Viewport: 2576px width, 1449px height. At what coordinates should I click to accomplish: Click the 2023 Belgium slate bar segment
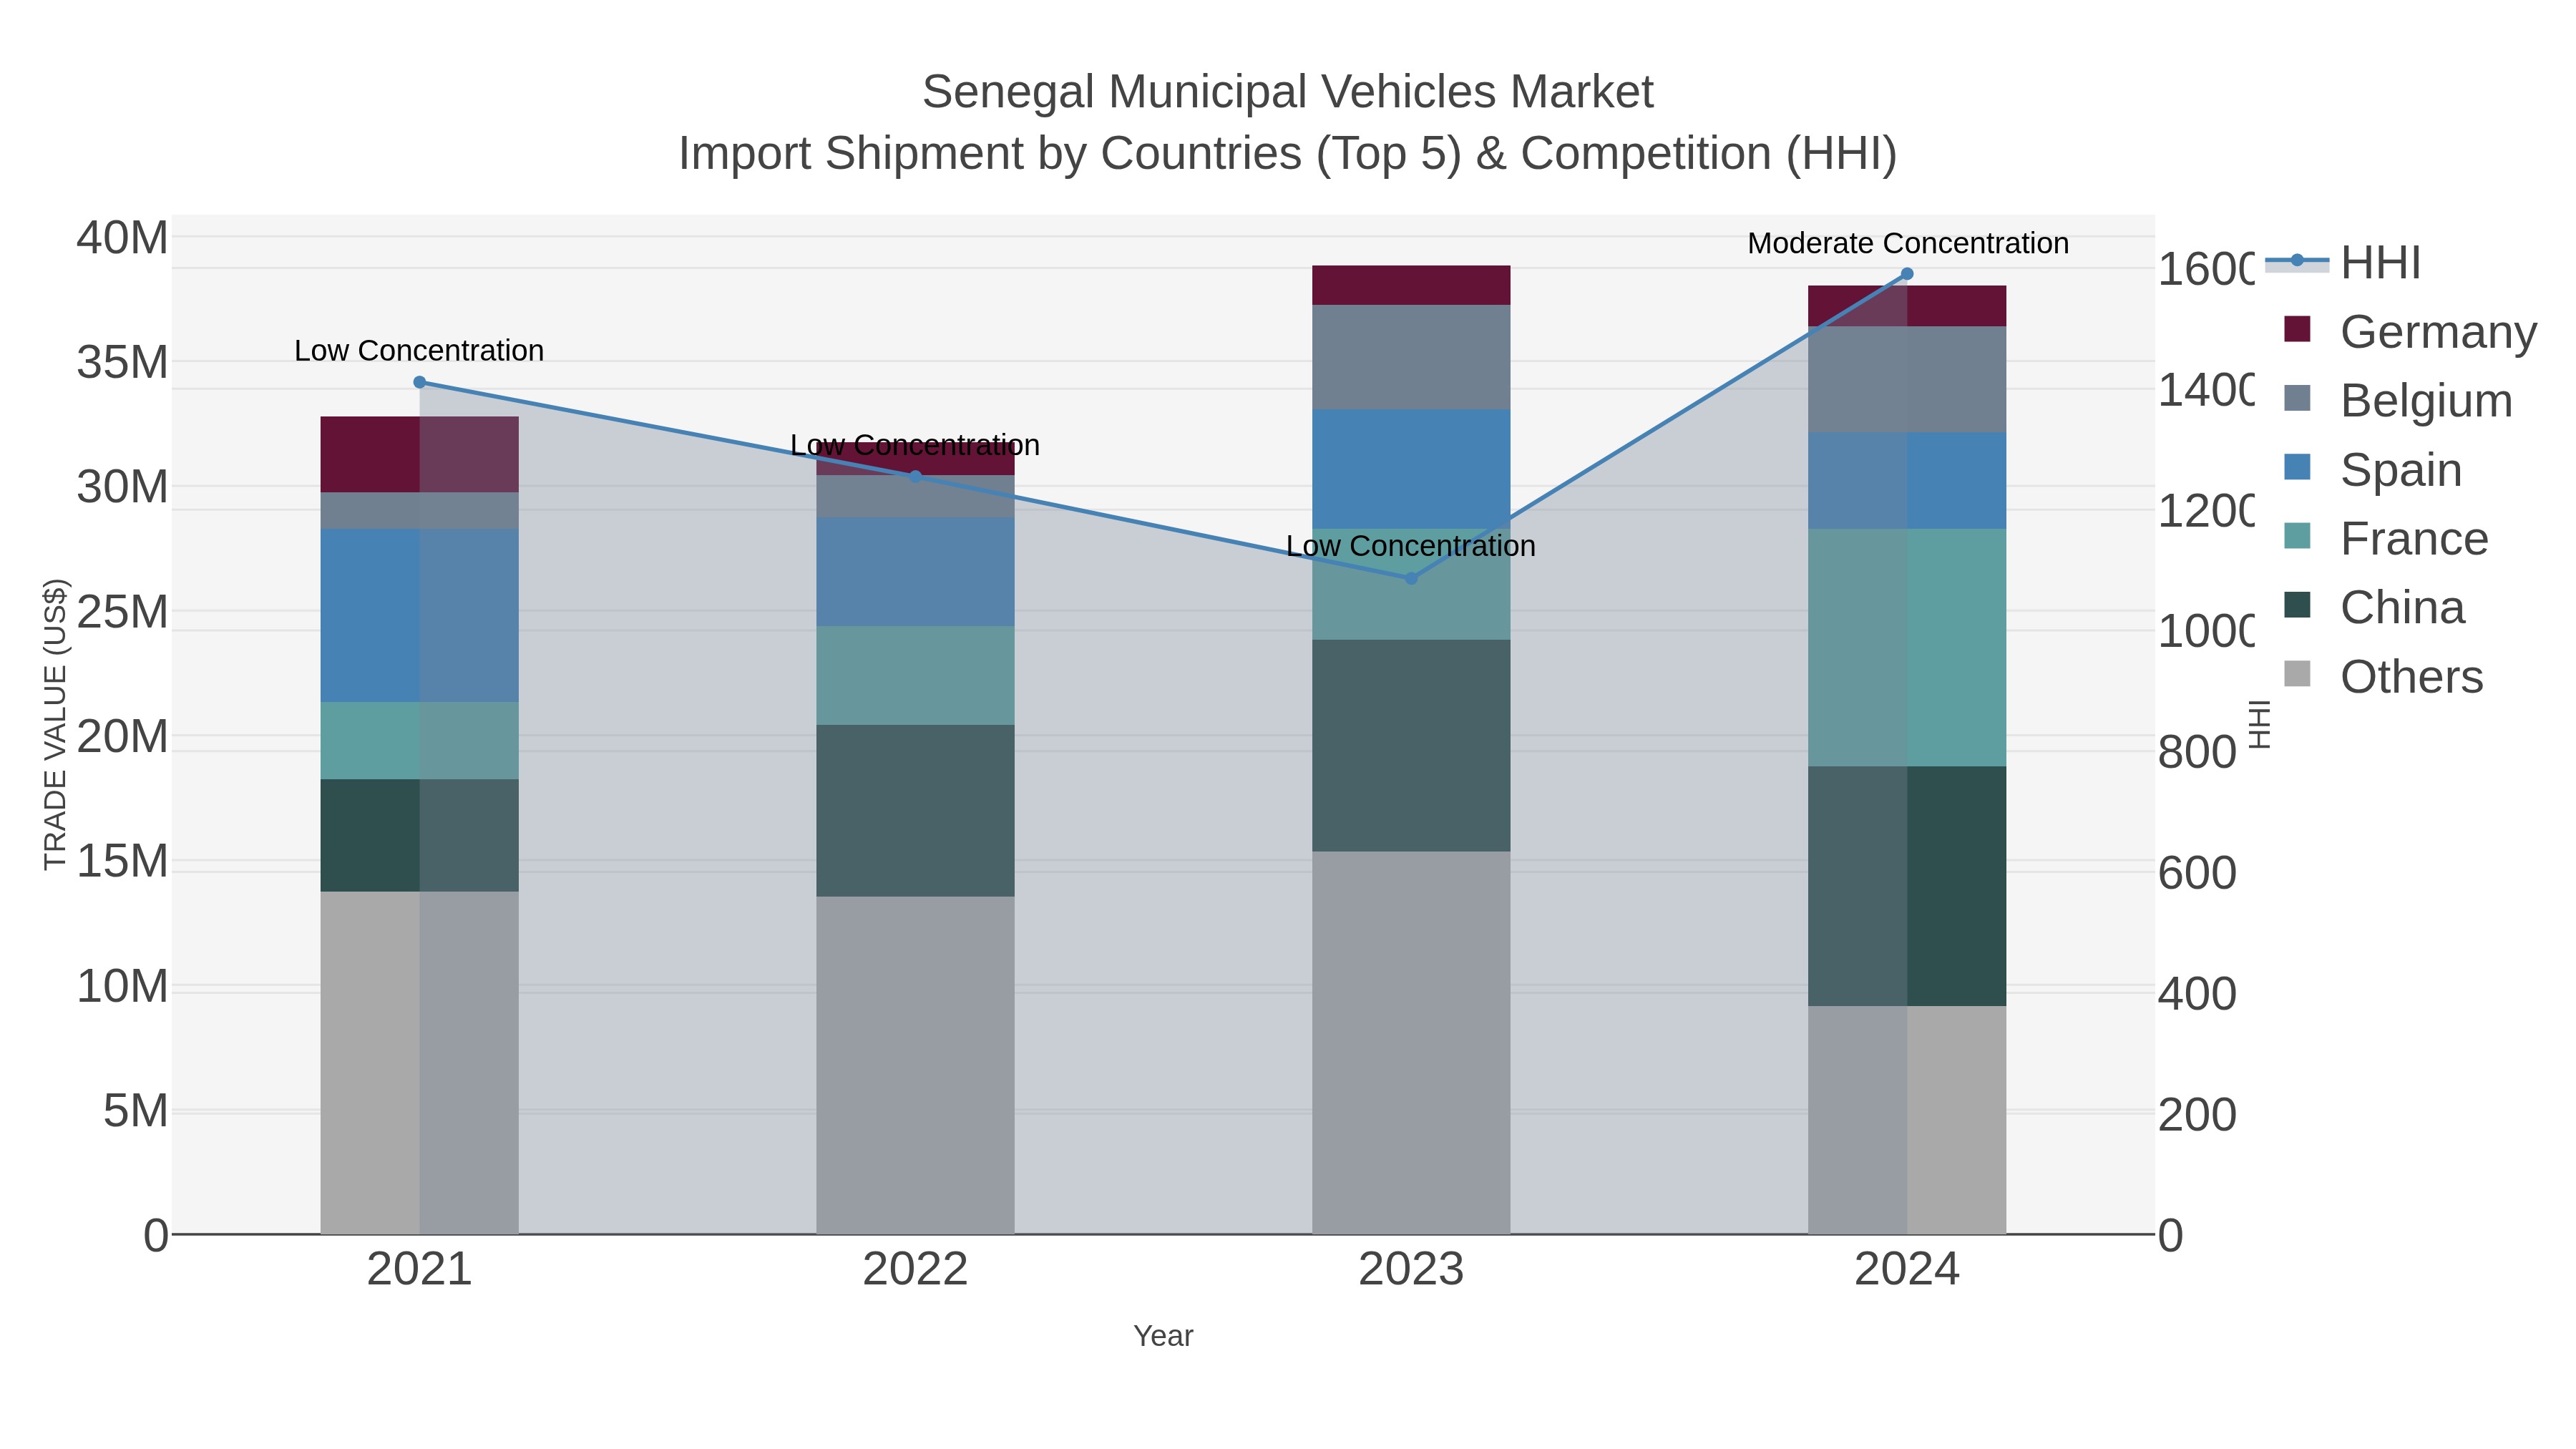coord(1411,357)
